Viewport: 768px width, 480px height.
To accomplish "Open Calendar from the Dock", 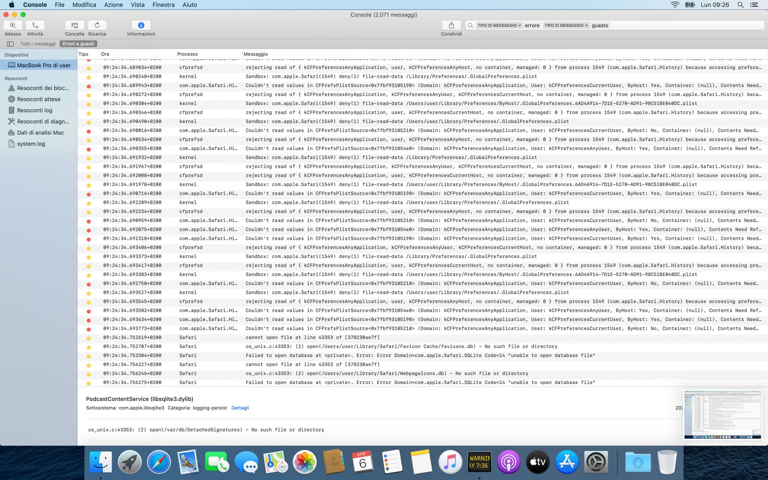I will 363,462.
